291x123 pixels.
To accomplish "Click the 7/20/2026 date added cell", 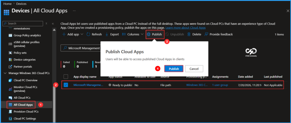I will 250,85.
